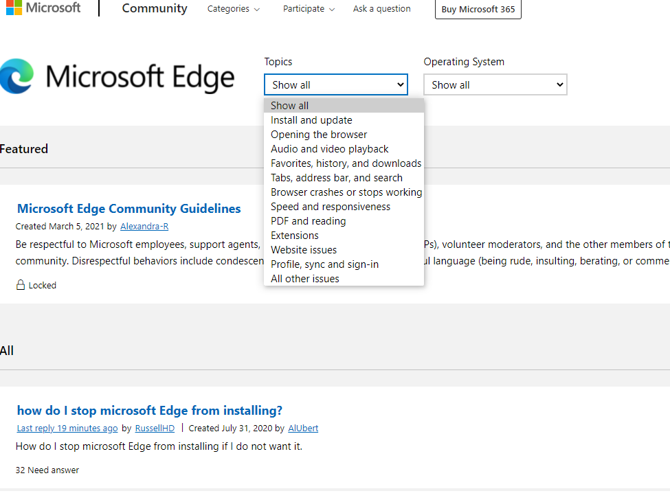Click the 'Microsoft Edge' page title
The height and width of the screenshot is (502, 670).
coord(139,78)
